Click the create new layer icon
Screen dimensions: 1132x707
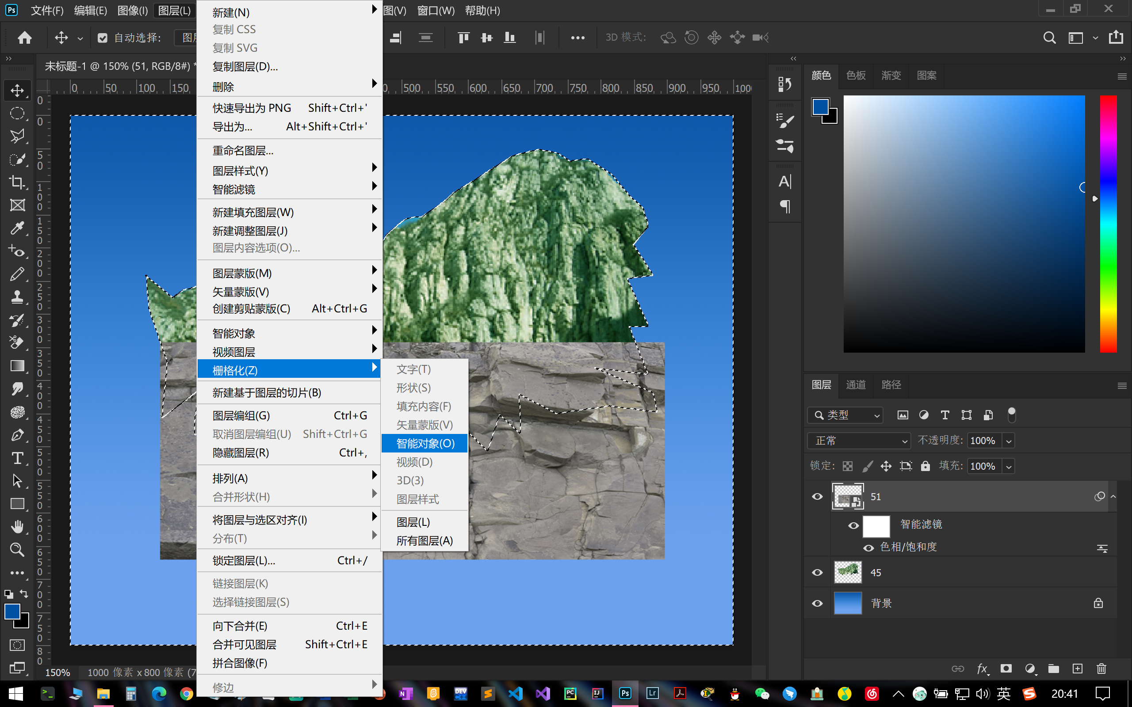[1077, 669]
